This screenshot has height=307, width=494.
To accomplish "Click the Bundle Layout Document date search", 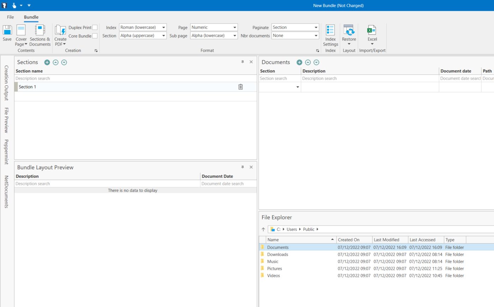I will pos(228,183).
